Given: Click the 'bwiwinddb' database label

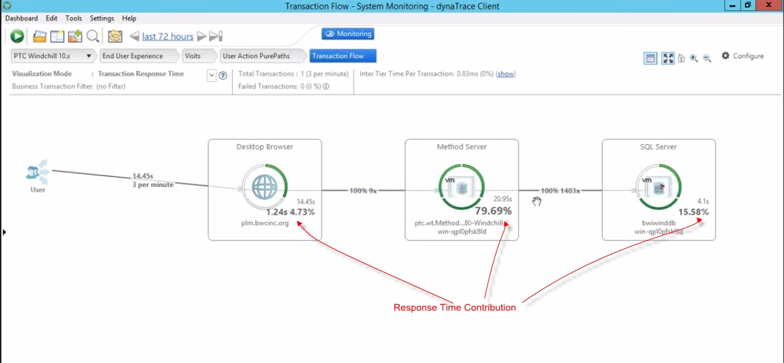Looking at the screenshot, I should [x=659, y=223].
